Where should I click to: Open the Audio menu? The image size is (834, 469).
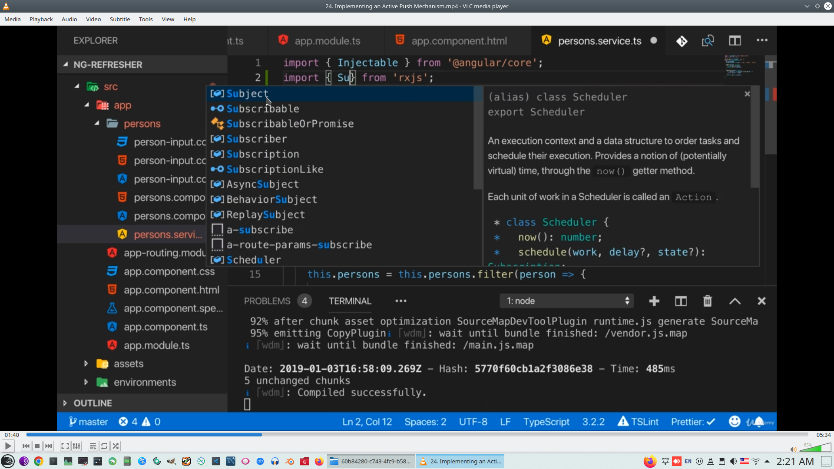[x=69, y=19]
